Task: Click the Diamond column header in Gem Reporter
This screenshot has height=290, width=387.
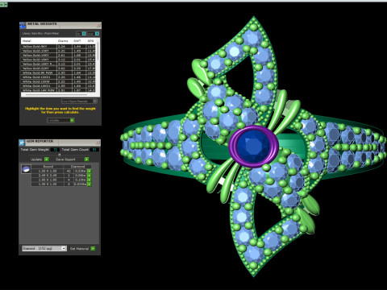Action: [78, 167]
